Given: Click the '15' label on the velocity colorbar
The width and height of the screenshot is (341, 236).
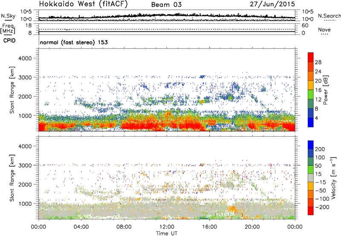Looking at the screenshot, I should pyautogui.click(x=318, y=174).
